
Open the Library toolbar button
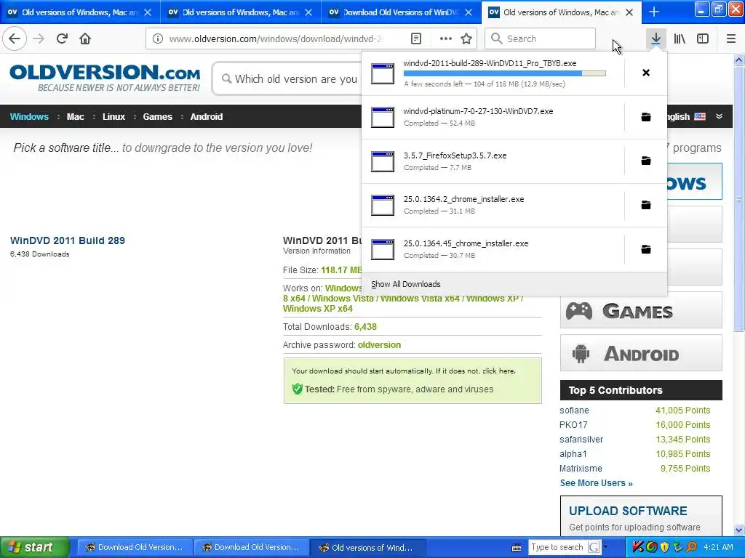(680, 39)
